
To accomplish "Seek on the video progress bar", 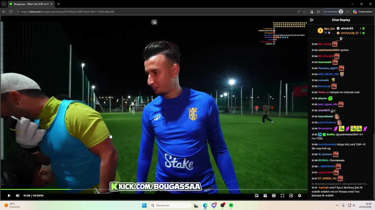I will coord(154,190).
